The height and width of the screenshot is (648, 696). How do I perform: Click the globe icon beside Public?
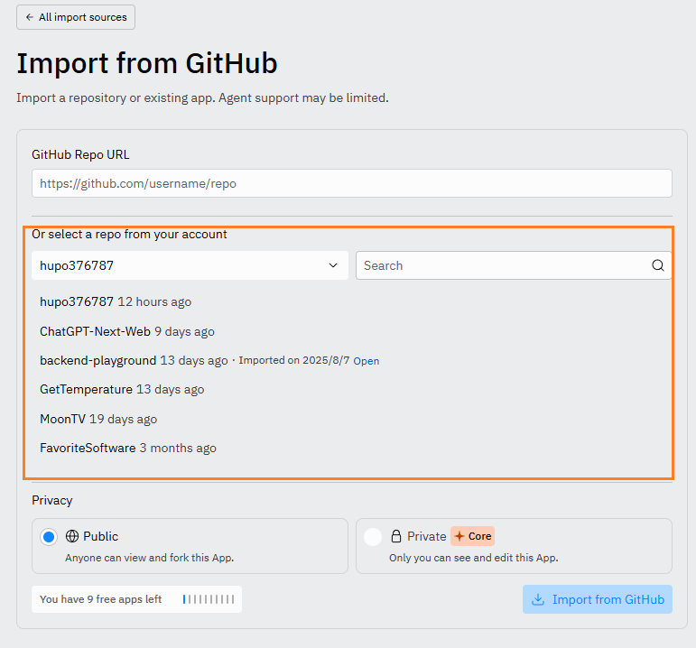pos(72,536)
